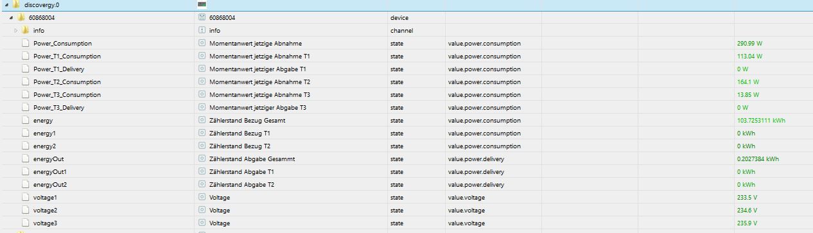Image resolution: width=813 pixels, height=233 pixels.
Task: Click the voltage3 file icon
Action: point(25,223)
